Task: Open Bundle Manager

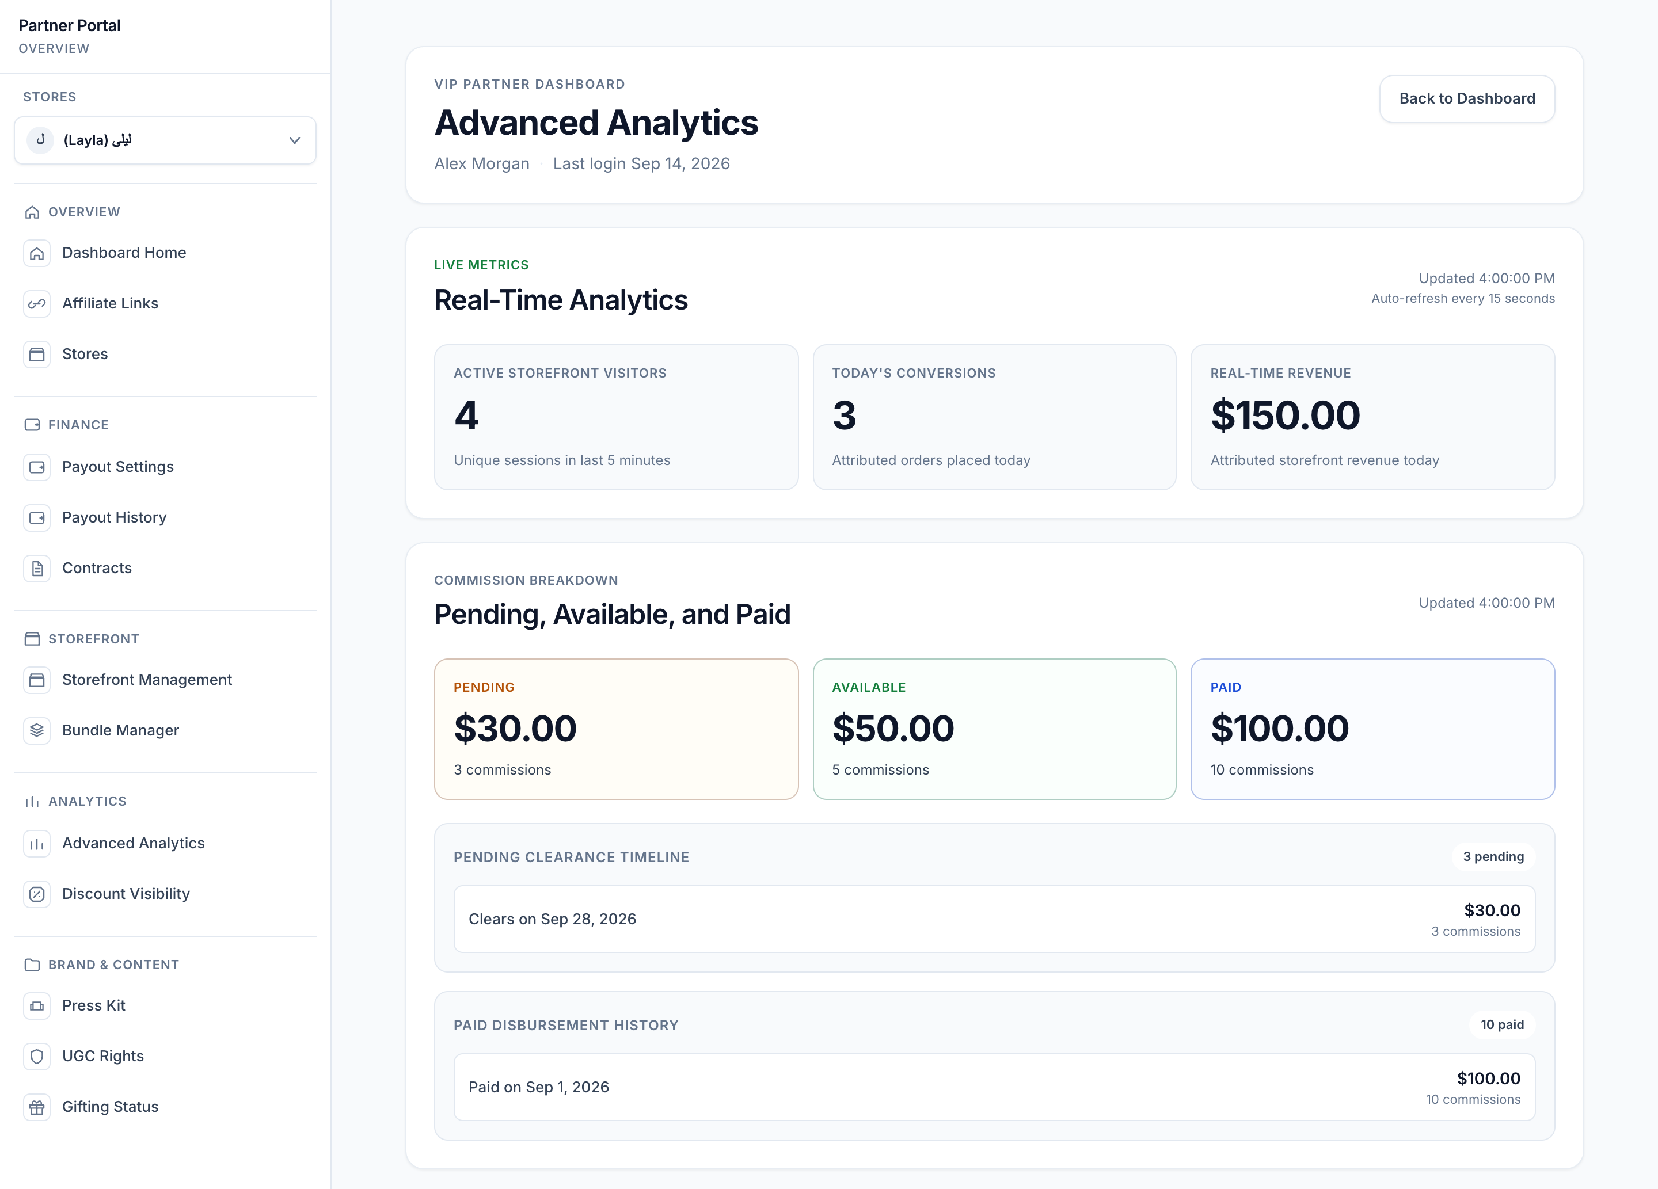Action: (x=165, y=730)
